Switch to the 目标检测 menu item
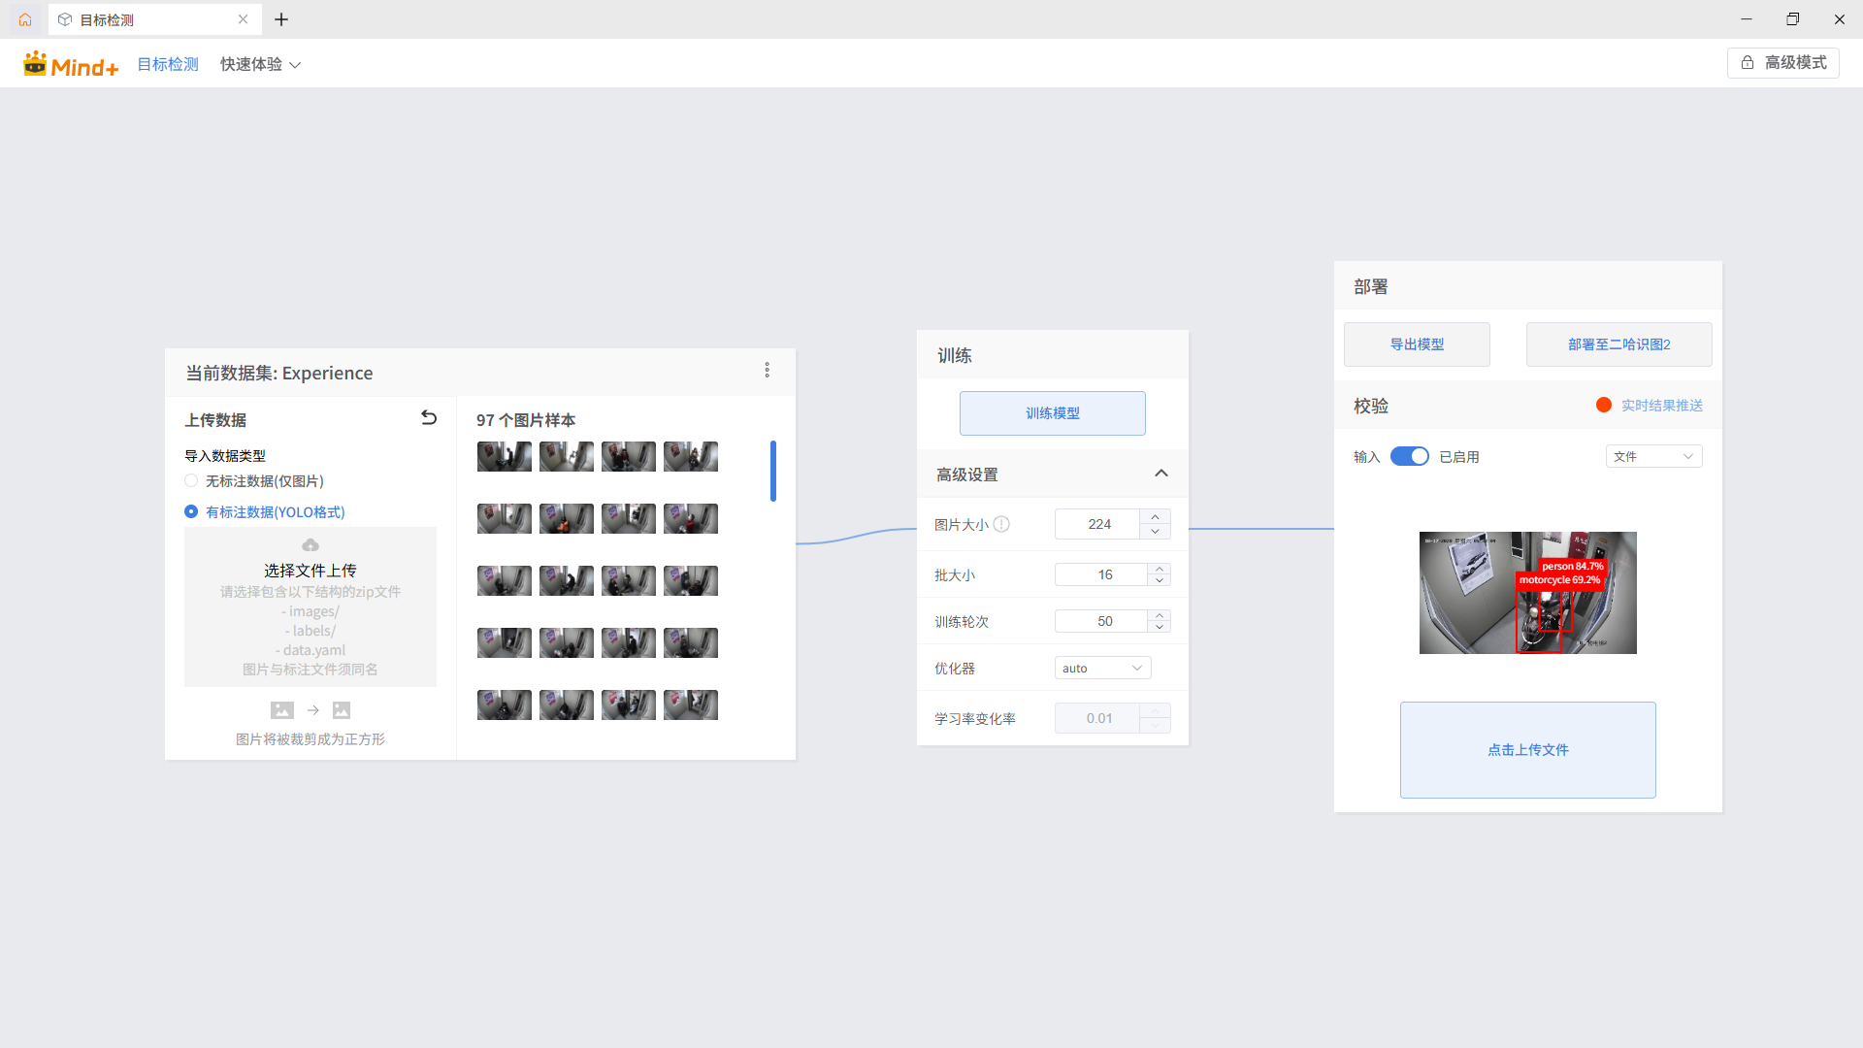The image size is (1863, 1048). tap(168, 64)
